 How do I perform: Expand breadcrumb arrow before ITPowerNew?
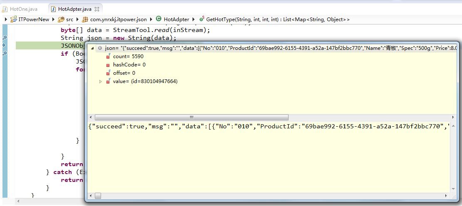coord(6,20)
